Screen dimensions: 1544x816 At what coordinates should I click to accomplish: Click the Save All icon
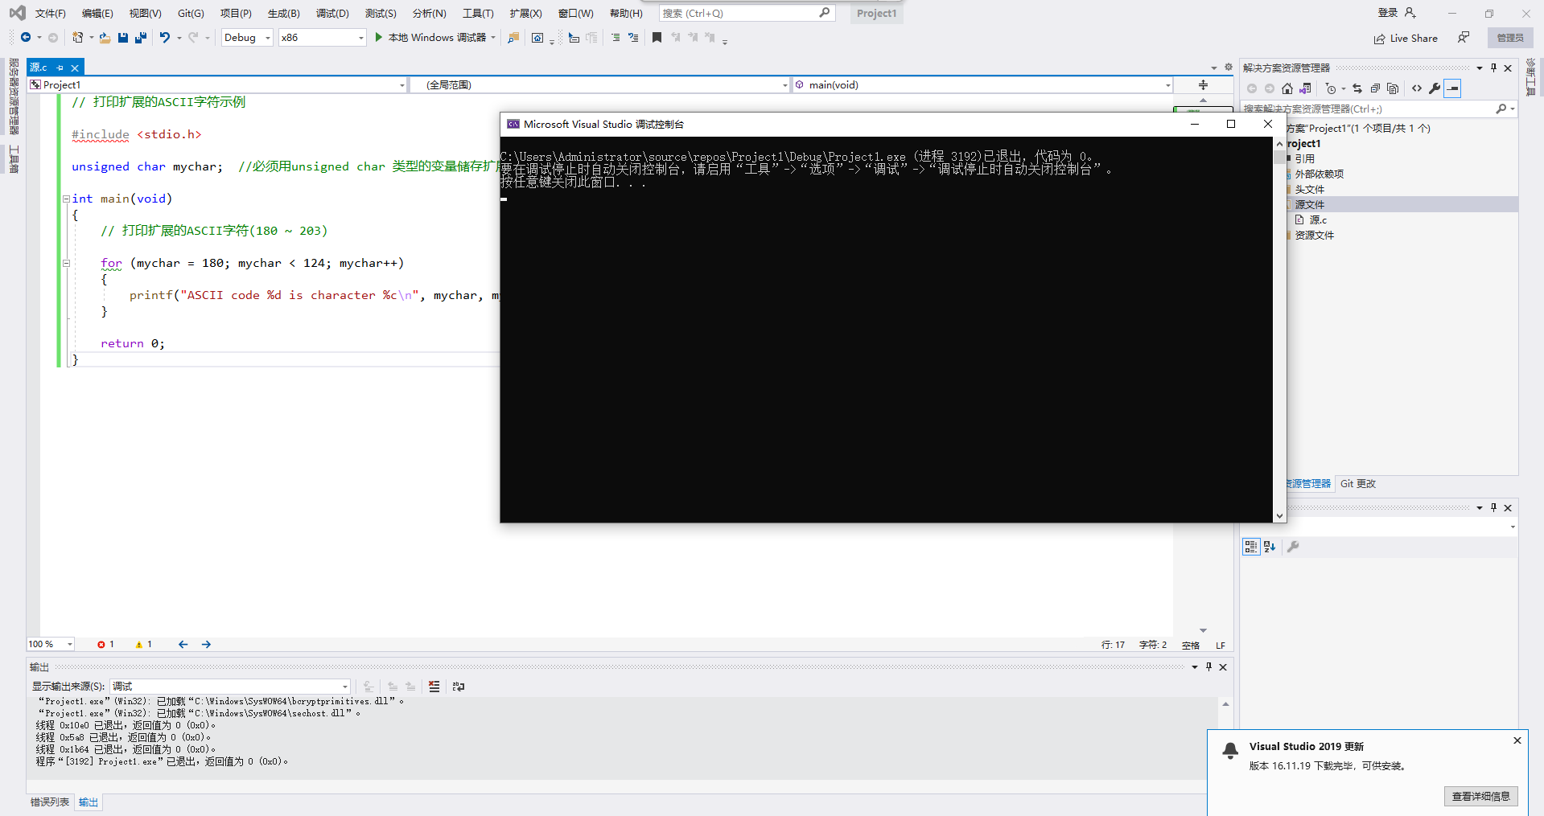pos(141,37)
